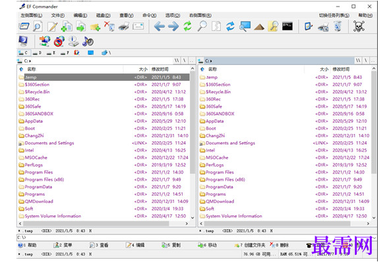This screenshot has width=385, height=266.
Task: Choose the copy files icon with green plus
Action: pos(66,26)
